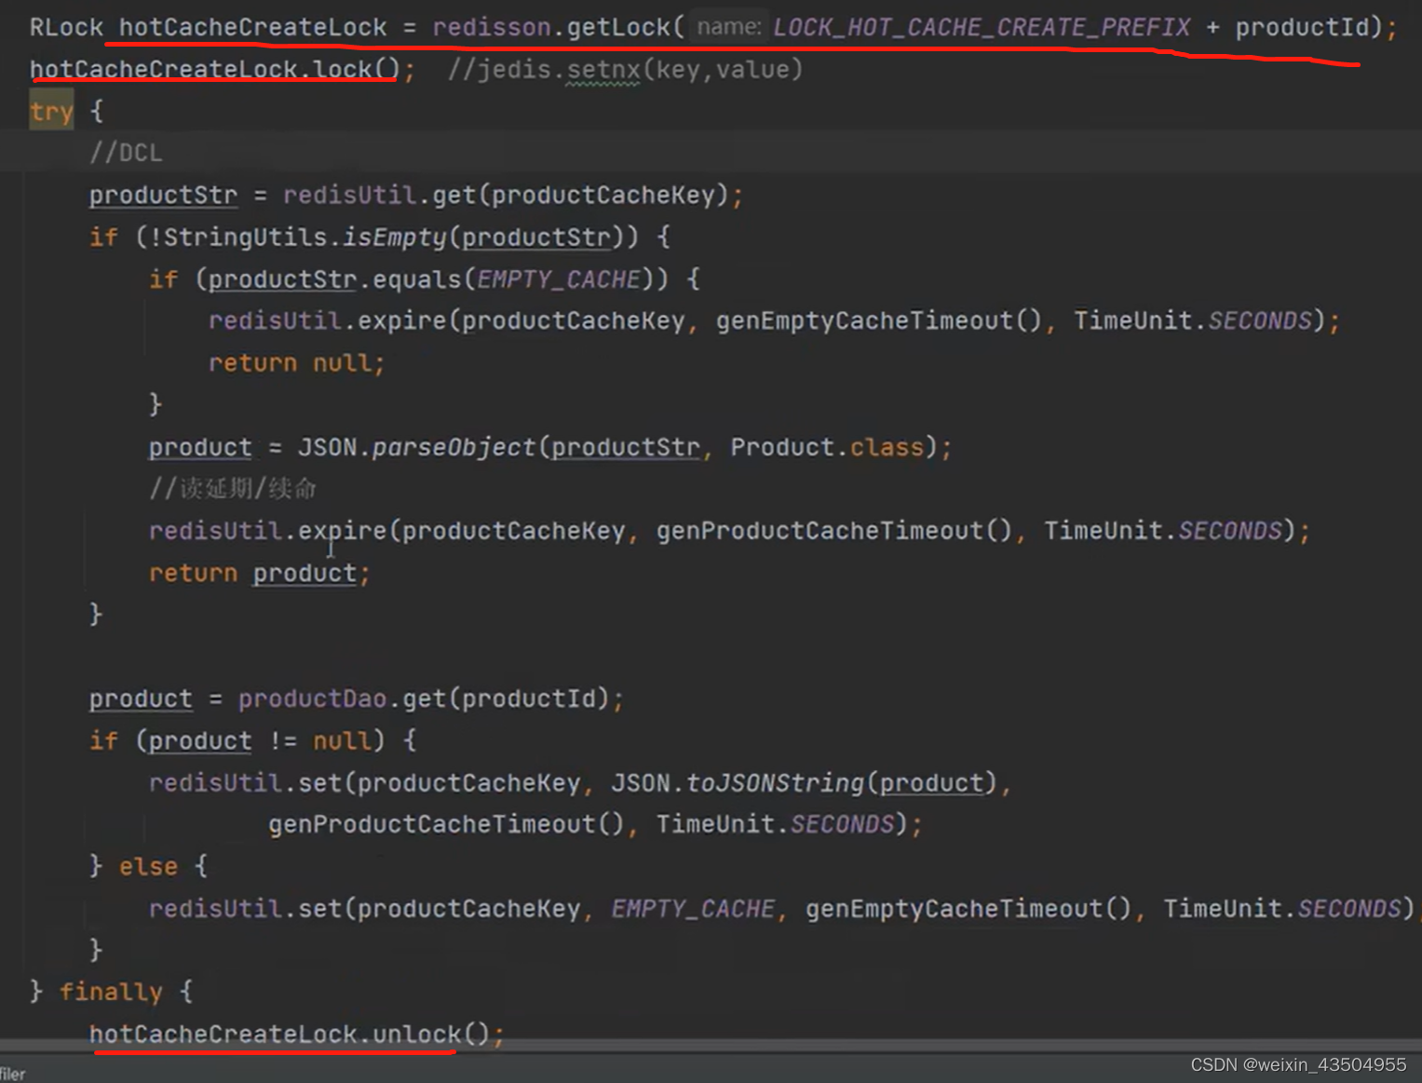This screenshot has height=1083, width=1422.
Task: Click hotCacheCreateLock.unlock() call
Action: (x=290, y=1034)
